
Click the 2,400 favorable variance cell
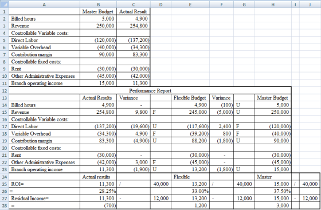point(221,126)
